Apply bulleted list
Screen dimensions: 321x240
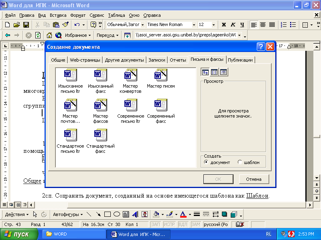pos(293,25)
